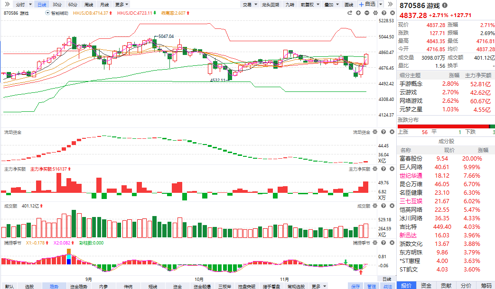Switch chart period to 周线
The image size is (495, 289).
tap(88, 4)
